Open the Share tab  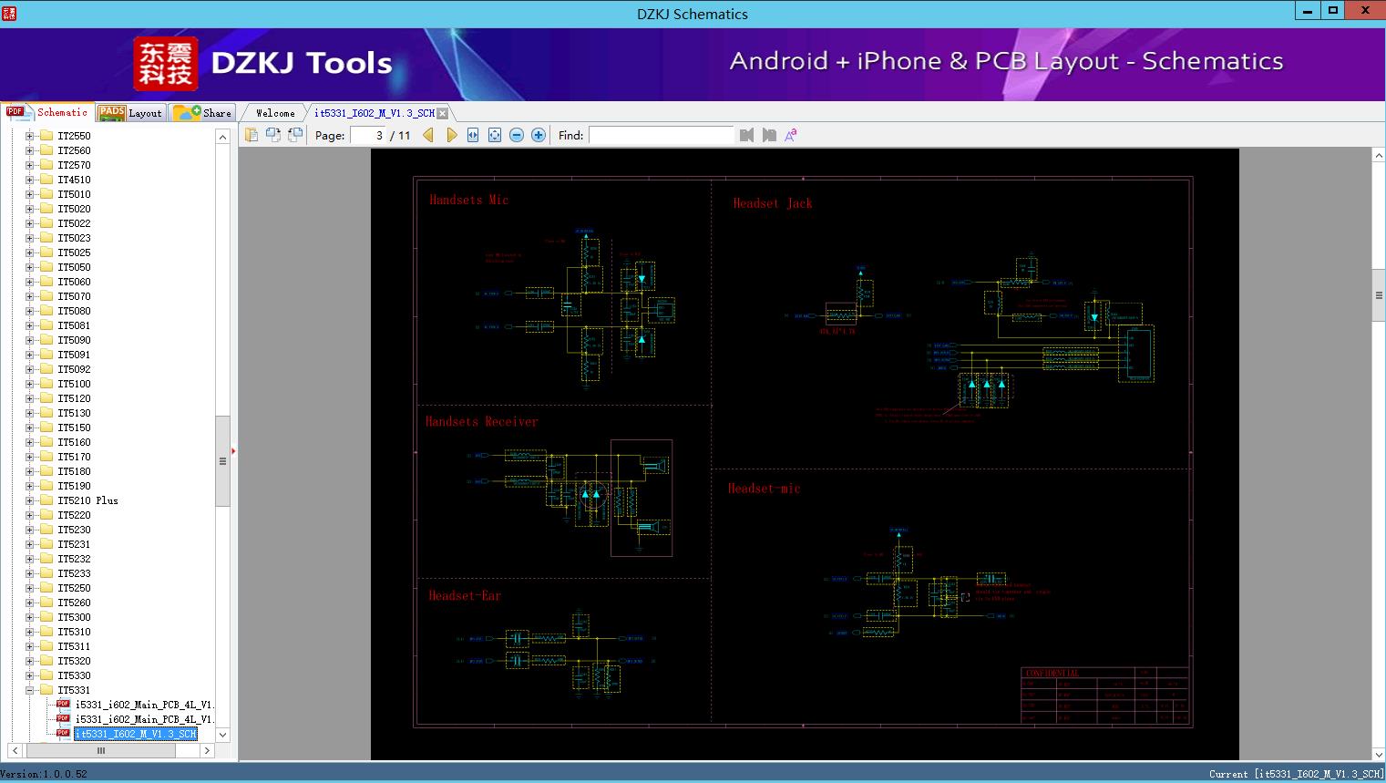pos(203,113)
